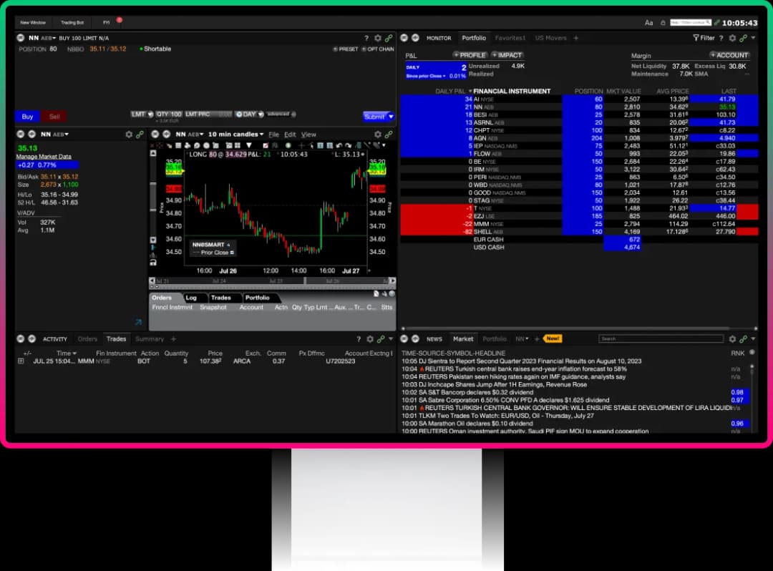Open help question mark in Activity panel
This screenshot has width=773, height=571.
pos(359,339)
